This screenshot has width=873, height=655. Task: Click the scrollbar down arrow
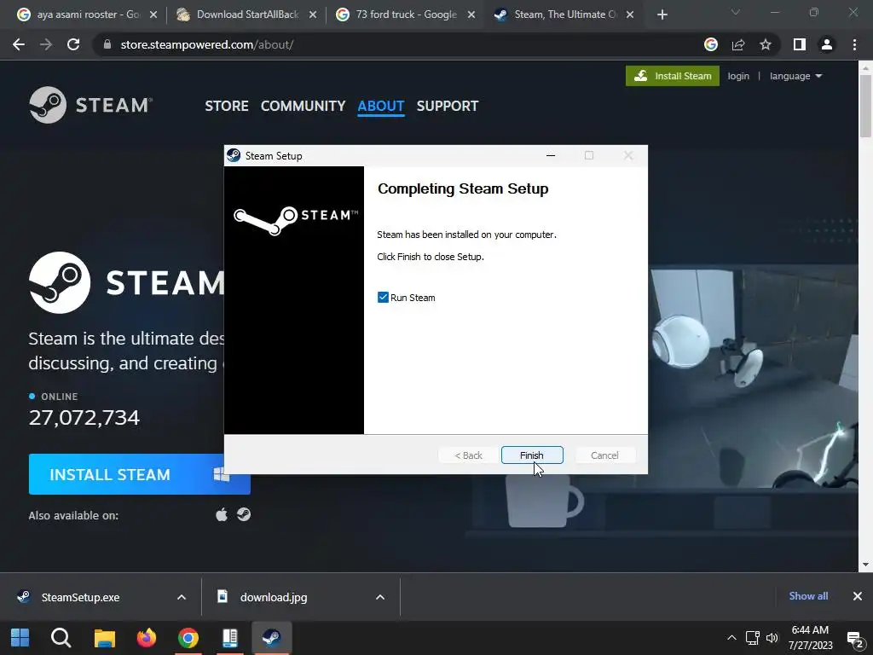pyautogui.click(x=865, y=565)
